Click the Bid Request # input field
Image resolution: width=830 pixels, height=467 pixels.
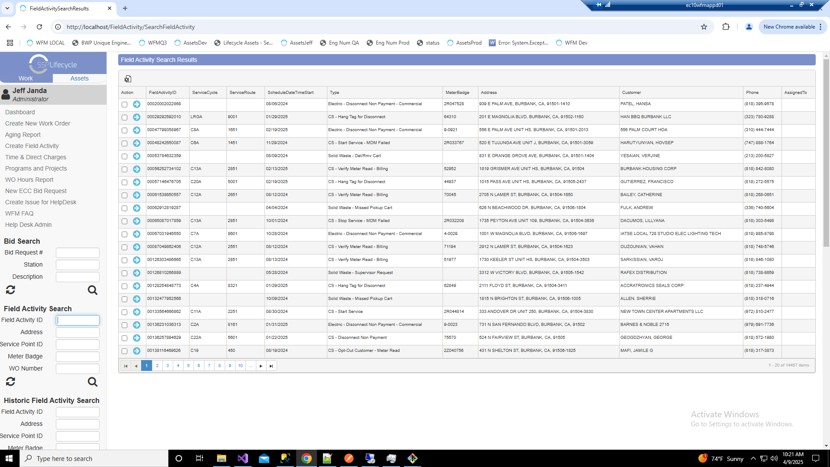[x=78, y=253]
